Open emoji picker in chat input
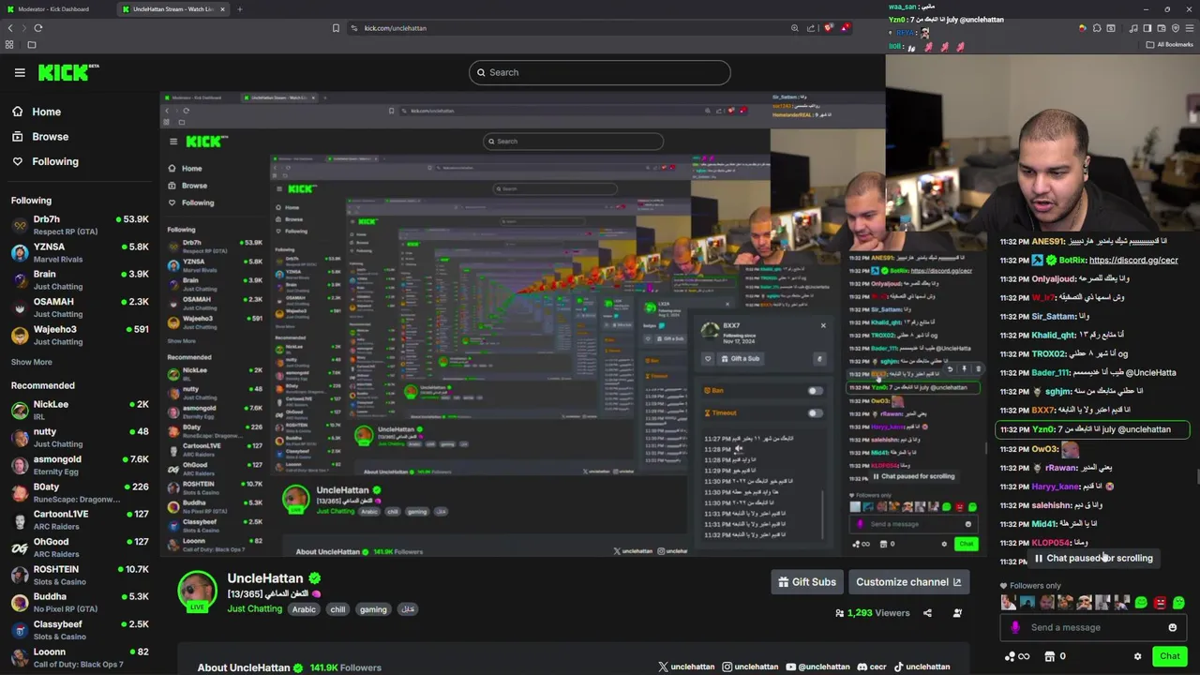Screen dimensions: 1200x675 point(1172,628)
